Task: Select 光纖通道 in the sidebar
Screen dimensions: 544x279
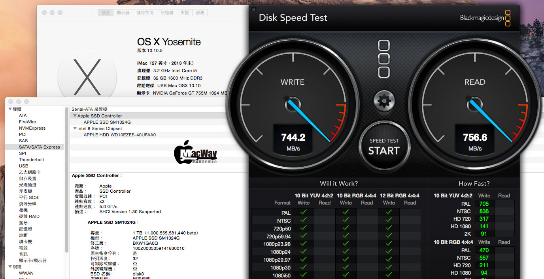Action: tap(28, 185)
